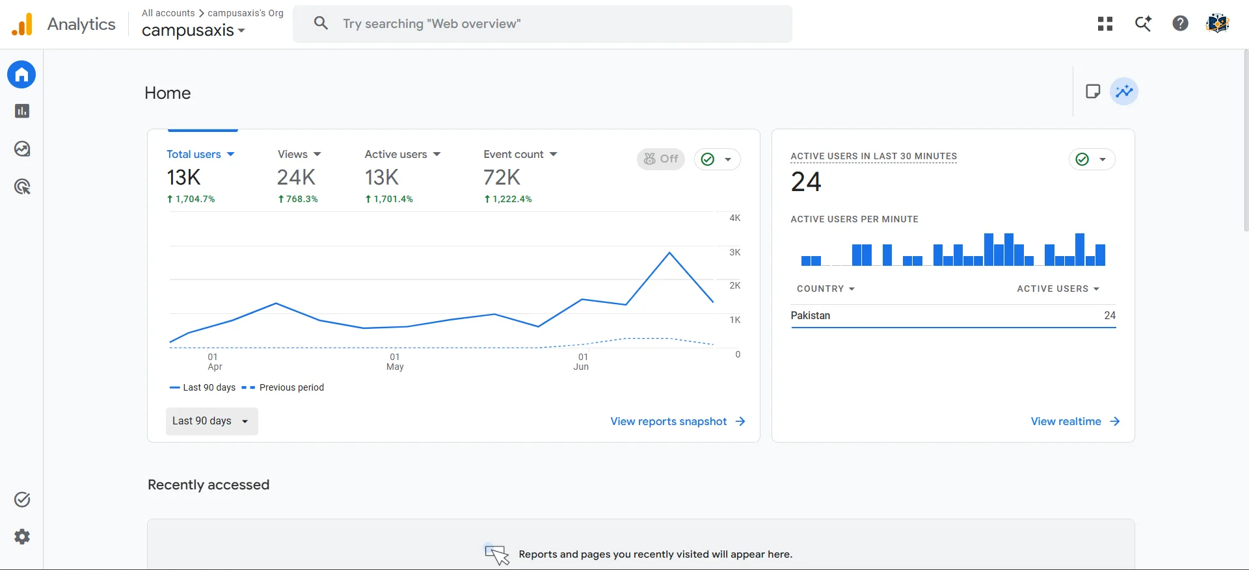Click the magnifier icon in search bar
Viewport: 1249px width, 570px height.
(x=321, y=23)
